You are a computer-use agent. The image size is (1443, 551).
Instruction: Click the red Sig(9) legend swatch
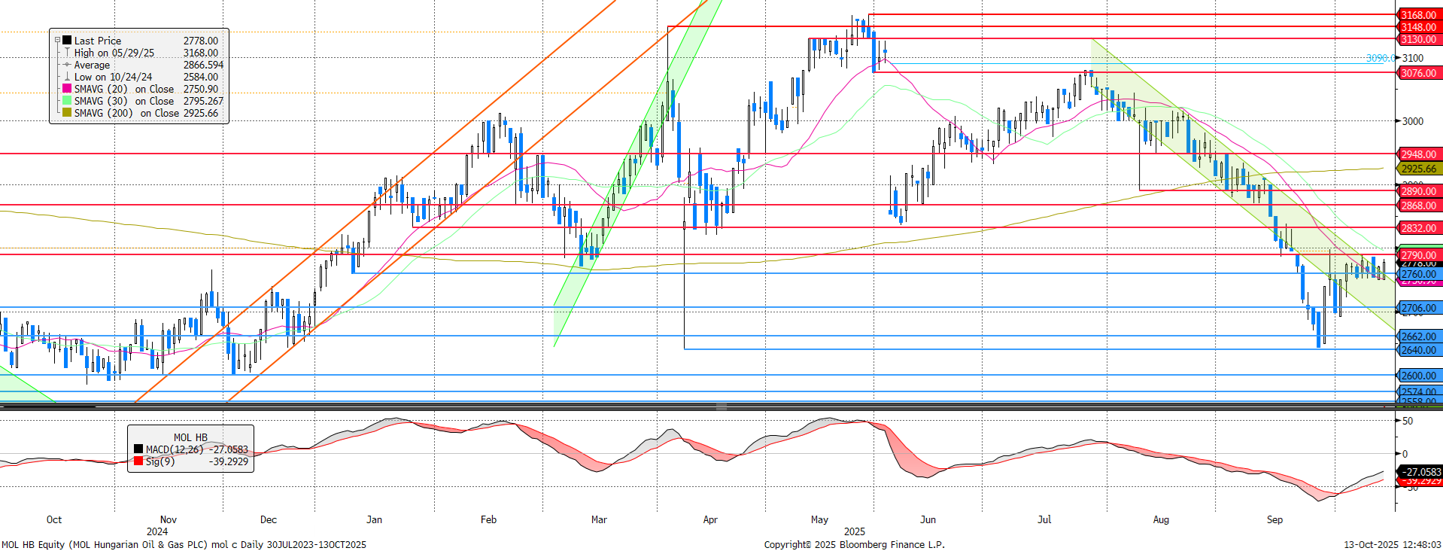click(x=138, y=461)
